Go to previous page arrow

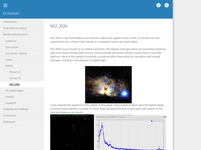click(159, 5)
